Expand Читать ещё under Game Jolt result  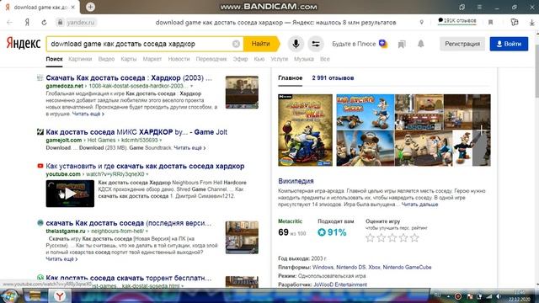point(189,148)
